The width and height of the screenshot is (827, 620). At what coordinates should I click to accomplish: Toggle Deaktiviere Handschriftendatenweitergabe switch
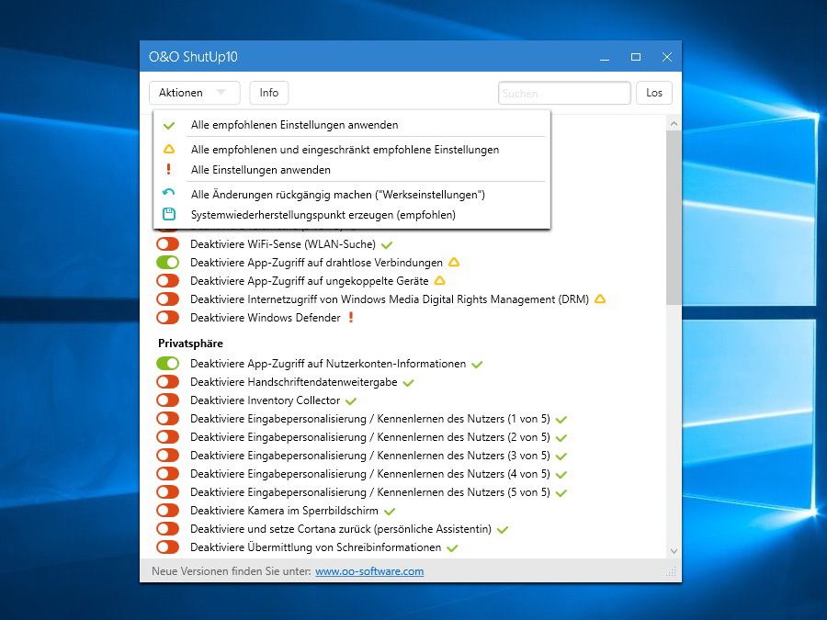point(168,382)
